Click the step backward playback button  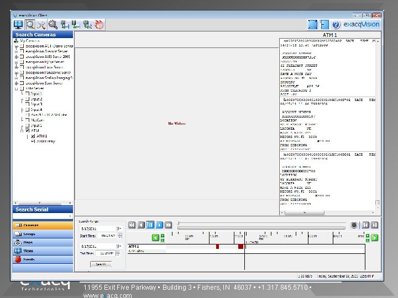coord(141,225)
